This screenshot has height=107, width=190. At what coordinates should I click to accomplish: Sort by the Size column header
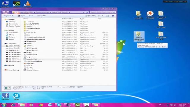point(99,19)
